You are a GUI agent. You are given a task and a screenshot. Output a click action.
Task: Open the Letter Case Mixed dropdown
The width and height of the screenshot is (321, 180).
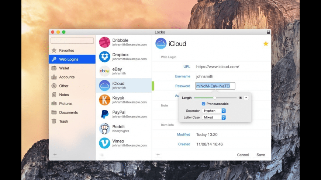tap(214, 118)
